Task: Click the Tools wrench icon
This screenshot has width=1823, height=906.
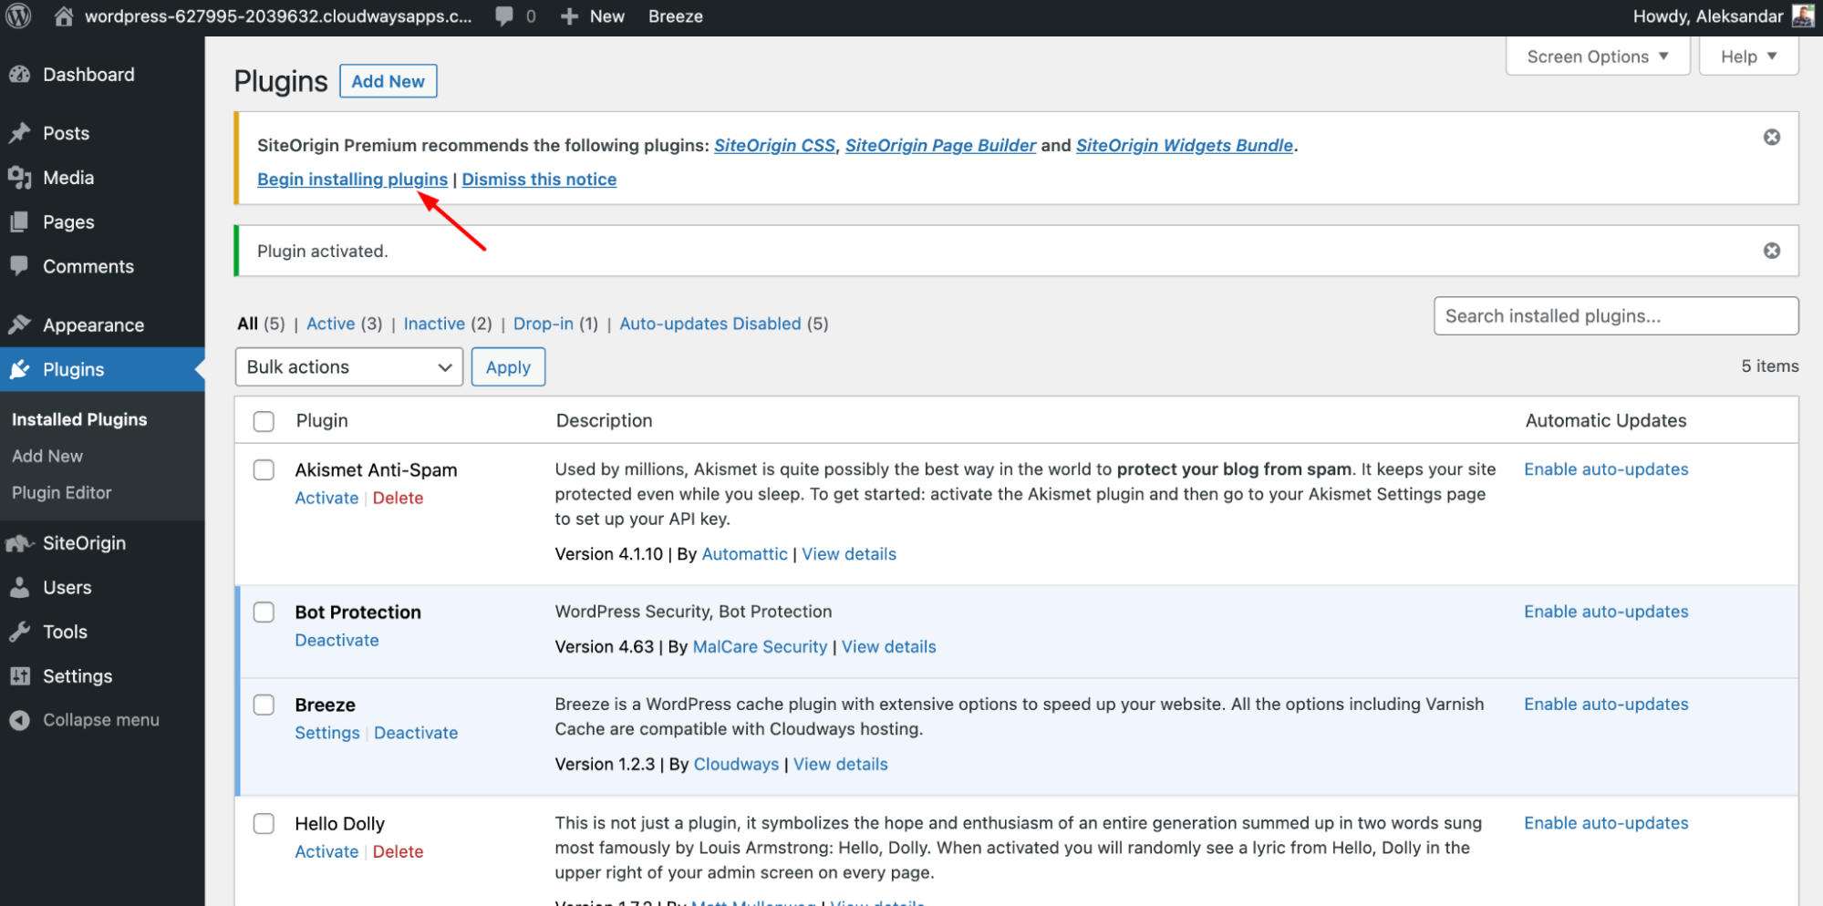Action: click(19, 631)
